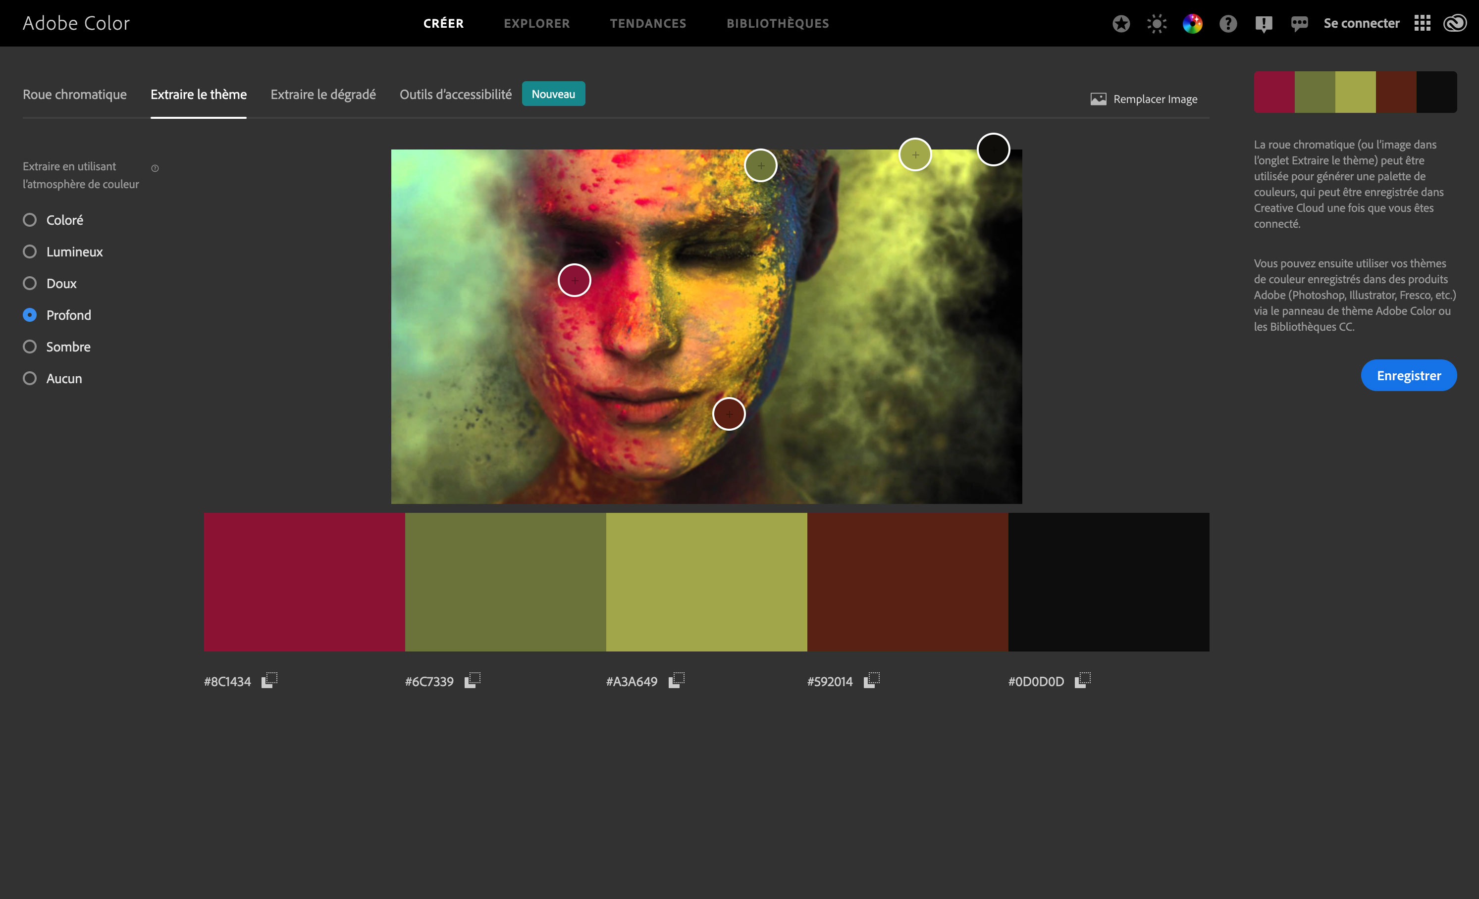Select the Coloré color mood option

click(x=29, y=219)
